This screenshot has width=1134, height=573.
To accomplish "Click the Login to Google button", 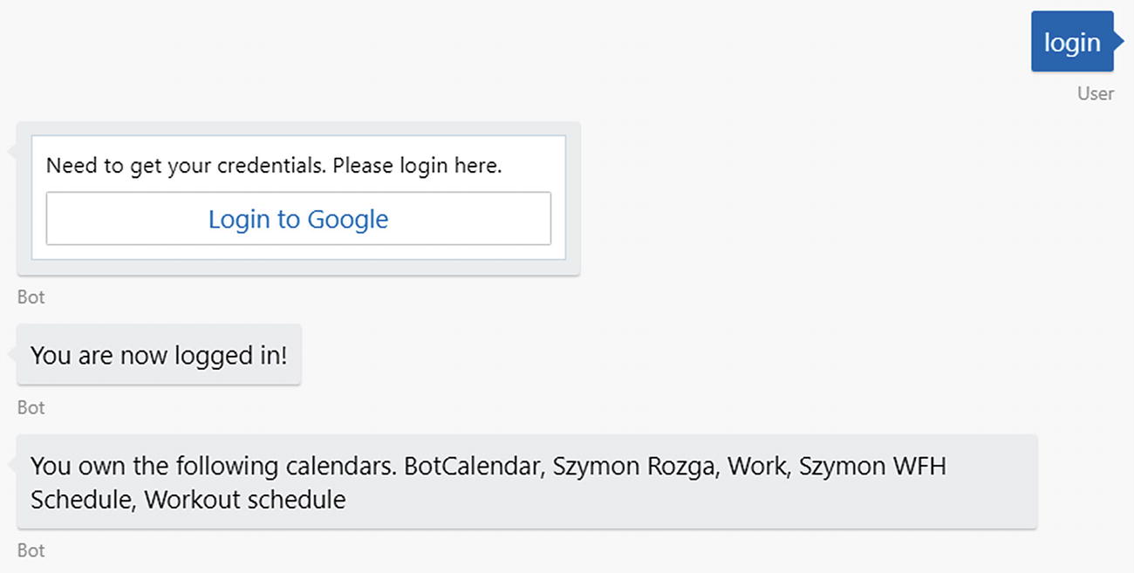I will [298, 218].
